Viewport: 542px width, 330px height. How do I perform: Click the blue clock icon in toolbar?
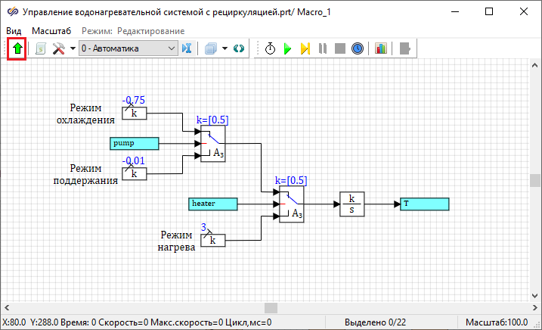(358, 48)
